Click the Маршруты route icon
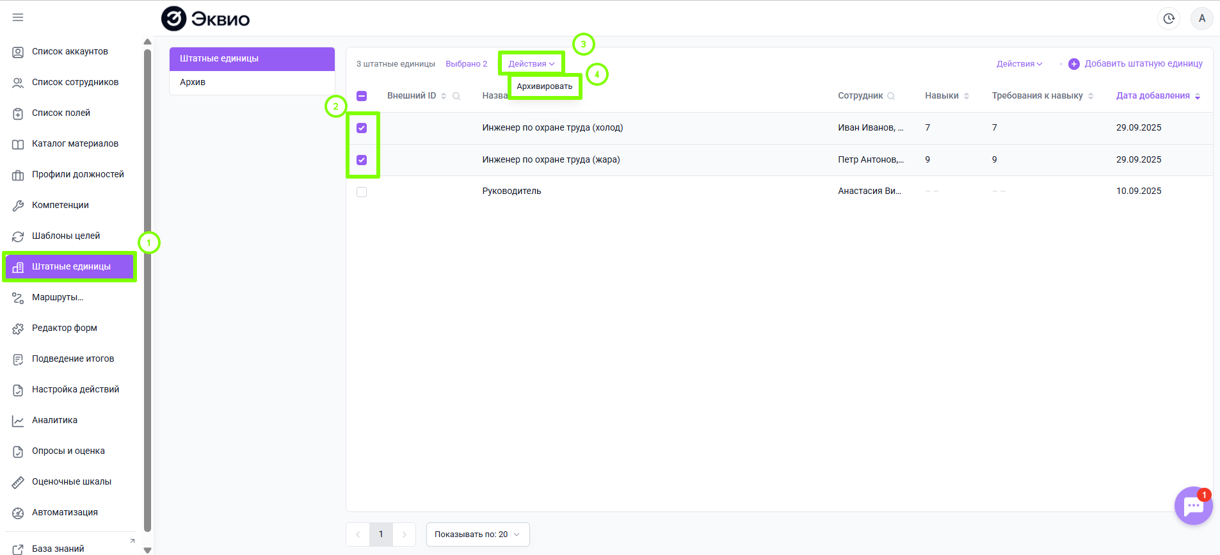The image size is (1220, 555). pyautogui.click(x=18, y=298)
